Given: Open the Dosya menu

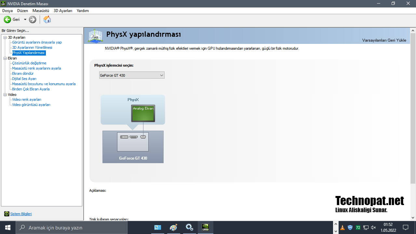Looking at the screenshot, I should coord(7,11).
